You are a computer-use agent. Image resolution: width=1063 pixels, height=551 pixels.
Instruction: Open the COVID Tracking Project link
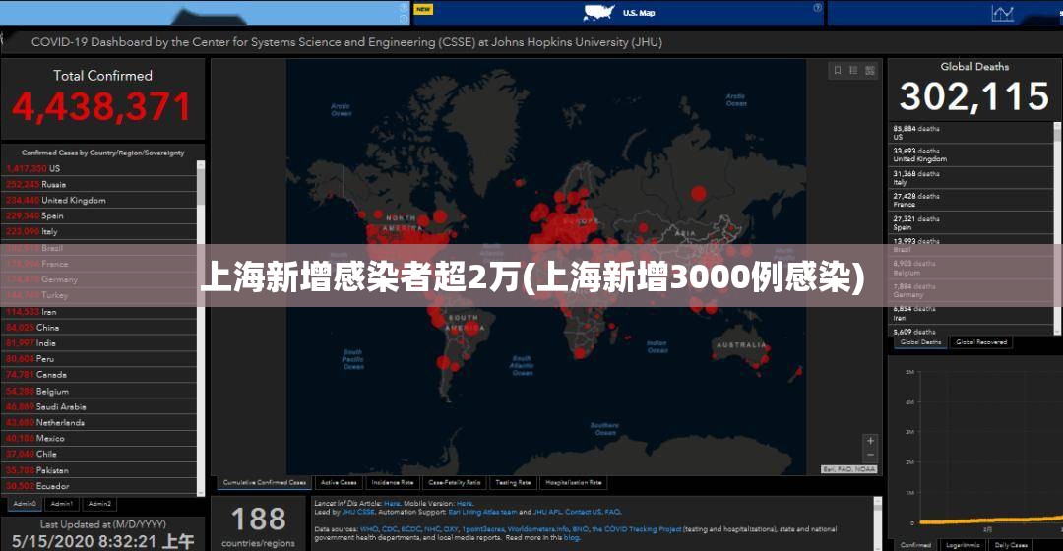(637, 529)
